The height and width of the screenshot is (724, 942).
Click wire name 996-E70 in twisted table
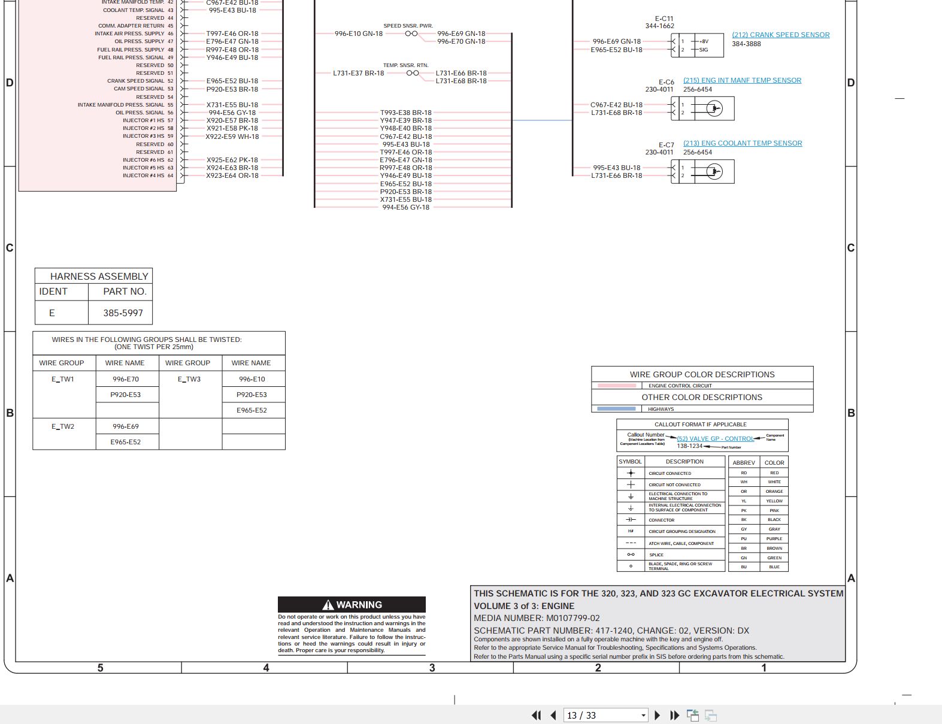click(126, 379)
